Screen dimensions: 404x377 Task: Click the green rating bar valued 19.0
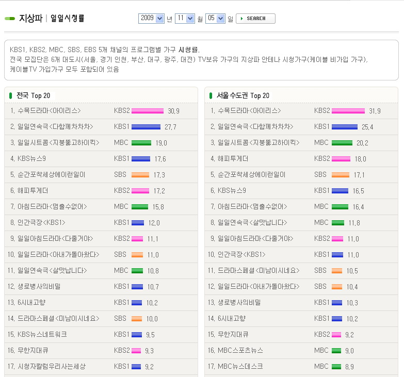tap(141, 143)
